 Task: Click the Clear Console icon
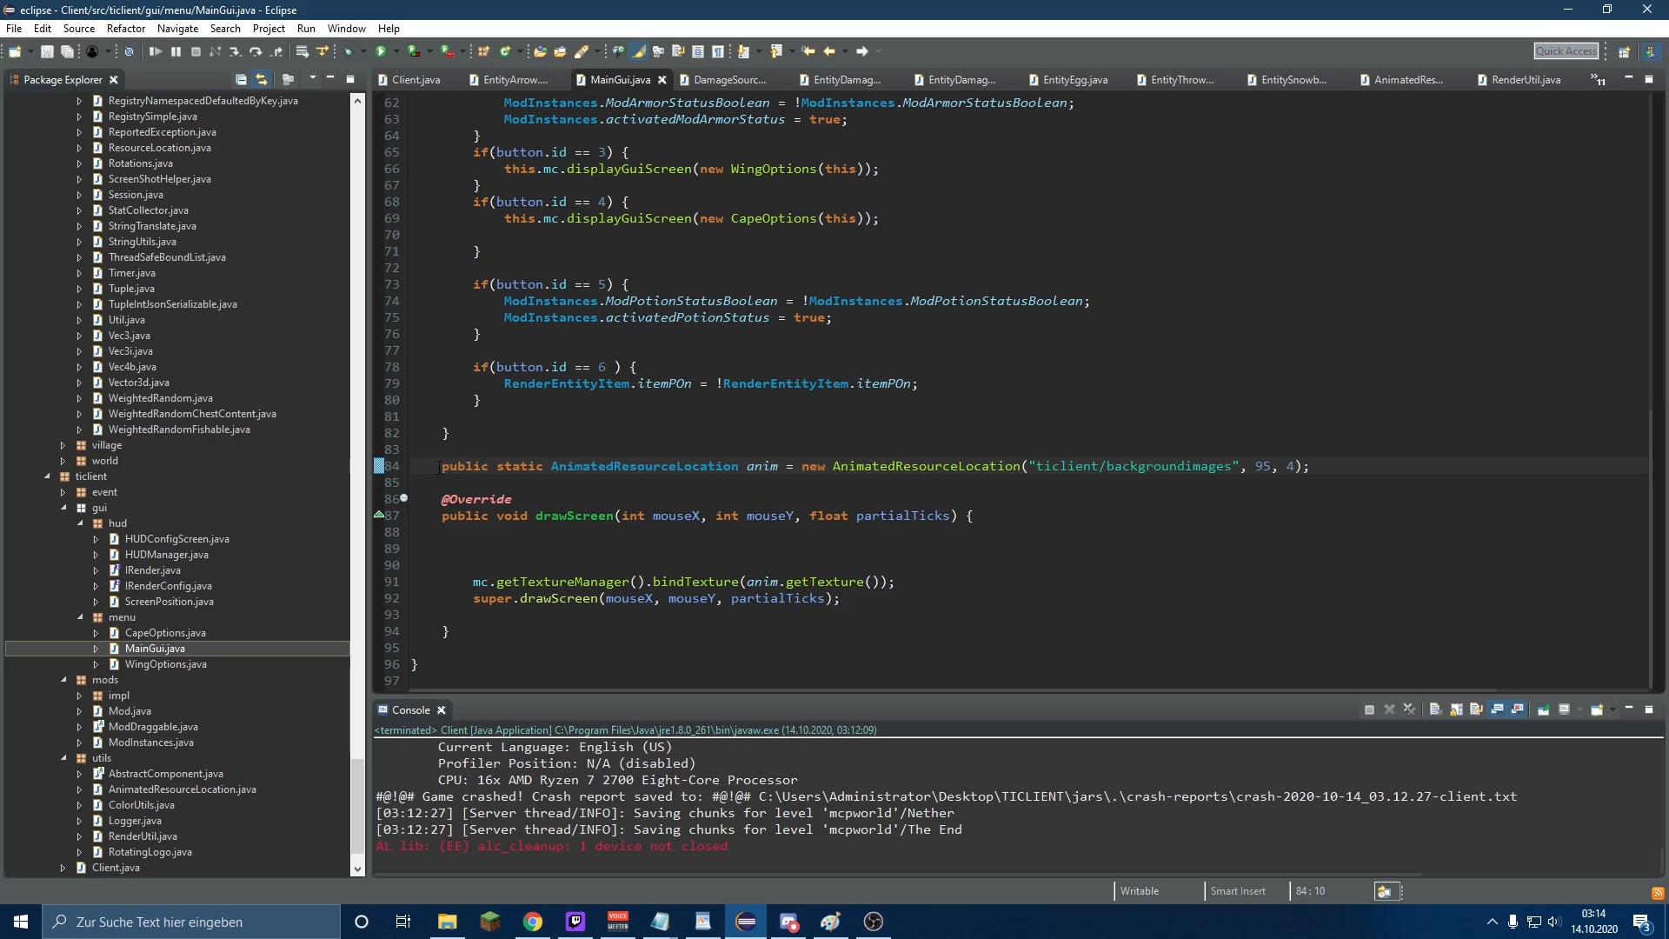[1435, 709]
